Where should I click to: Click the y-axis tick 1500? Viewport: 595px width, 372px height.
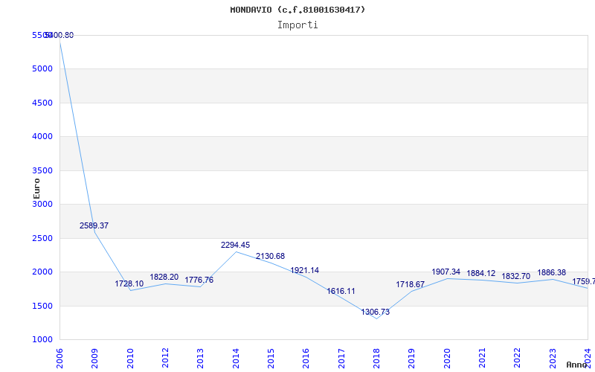(42, 306)
